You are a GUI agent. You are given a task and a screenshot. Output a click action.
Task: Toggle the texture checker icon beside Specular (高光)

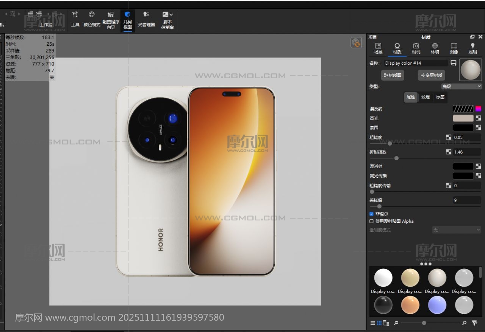478,118
